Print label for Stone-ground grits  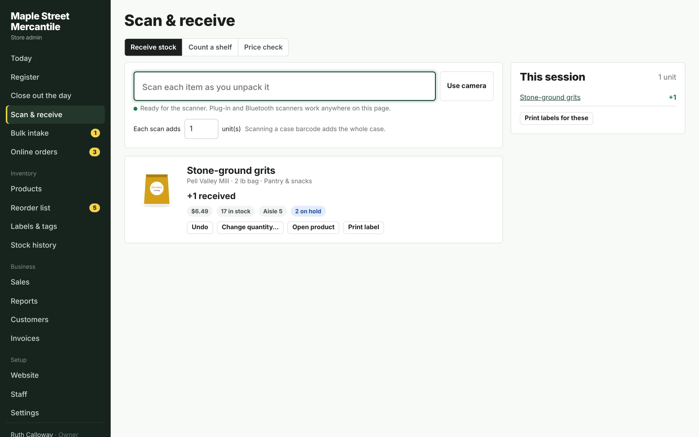pos(363,227)
